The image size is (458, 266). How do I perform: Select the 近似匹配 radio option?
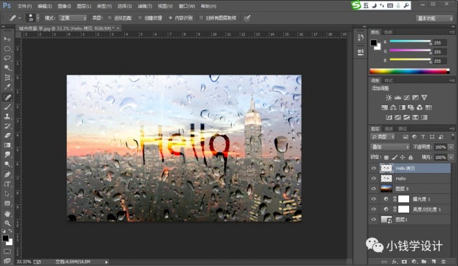[x=110, y=18]
